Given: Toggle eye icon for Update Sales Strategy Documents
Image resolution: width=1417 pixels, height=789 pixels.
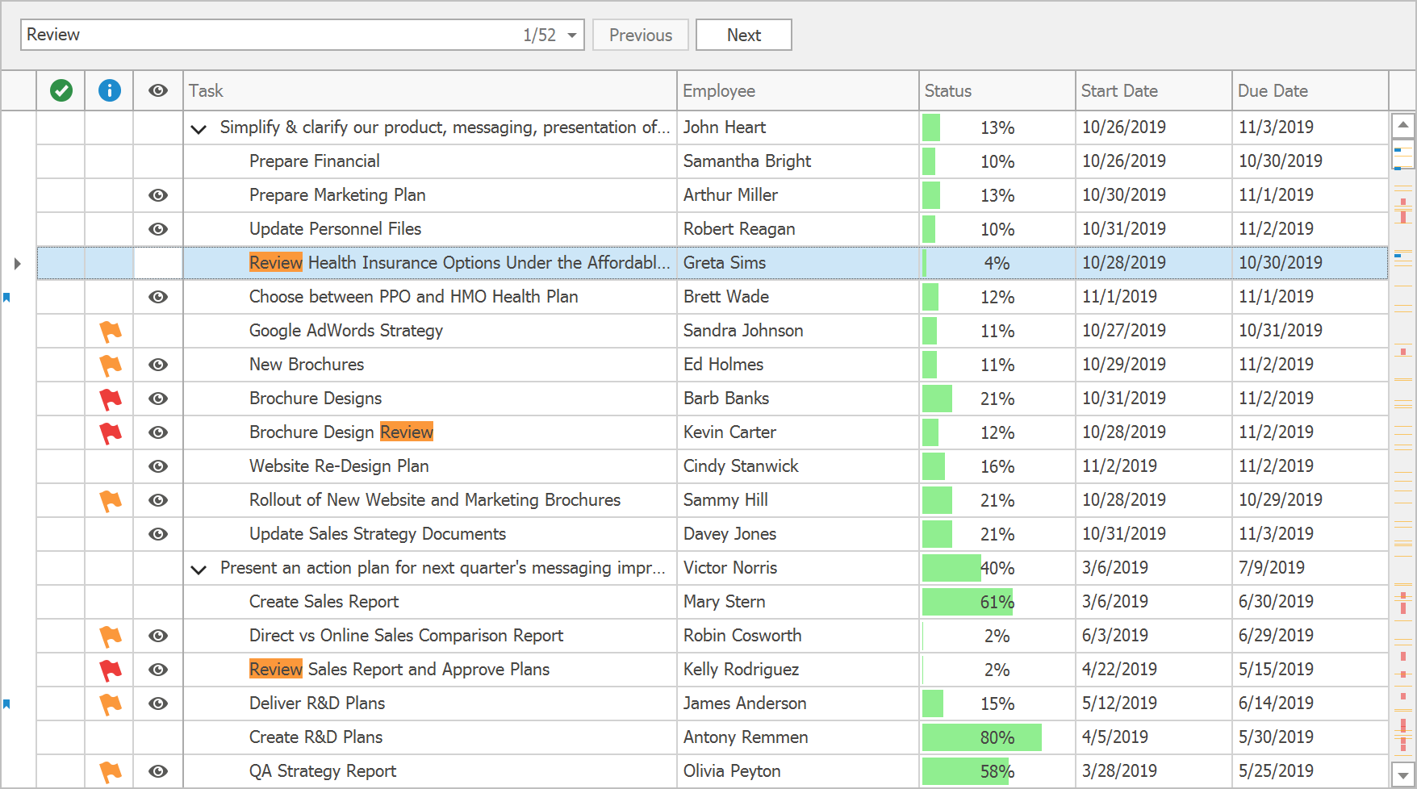Looking at the screenshot, I should (x=158, y=534).
